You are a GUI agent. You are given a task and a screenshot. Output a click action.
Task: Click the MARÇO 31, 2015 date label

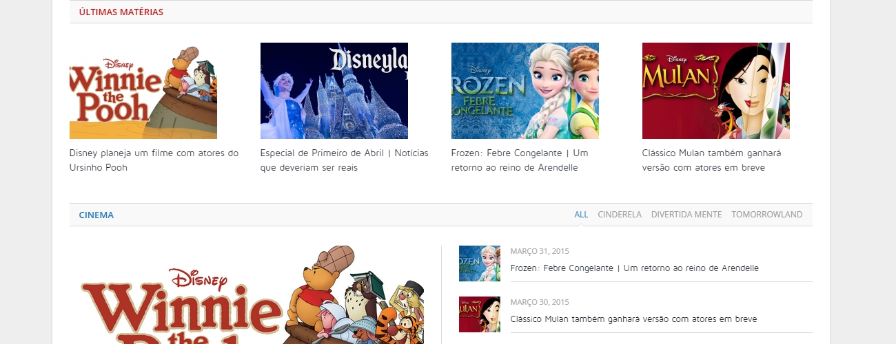point(540,251)
